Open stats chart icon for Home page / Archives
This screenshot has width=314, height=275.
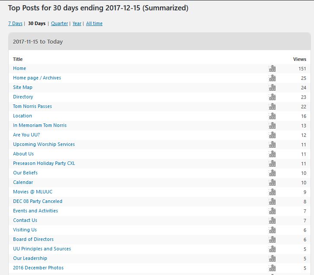272,78
